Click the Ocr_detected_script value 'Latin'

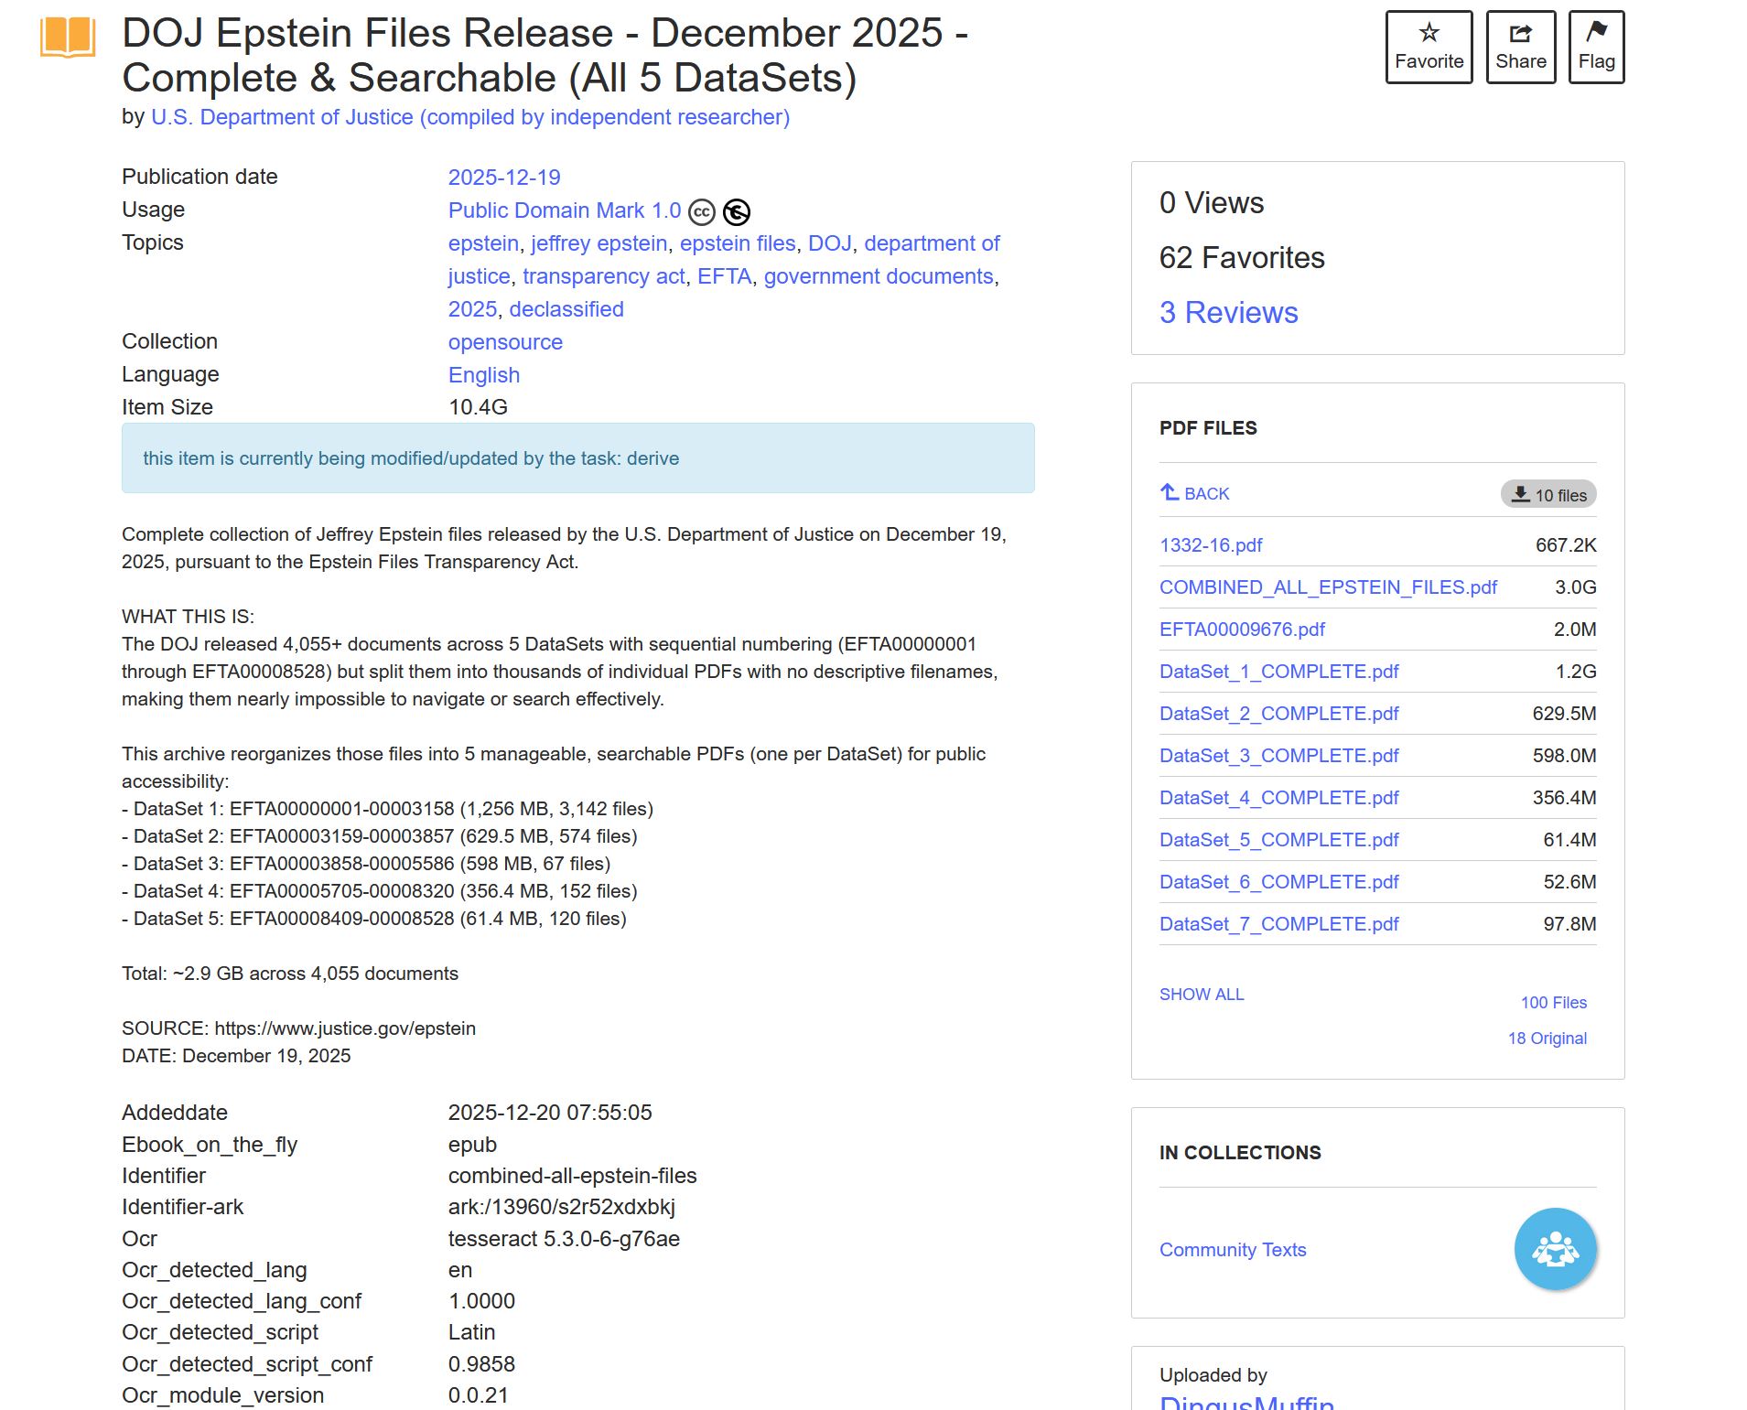tap(471, 1332)
